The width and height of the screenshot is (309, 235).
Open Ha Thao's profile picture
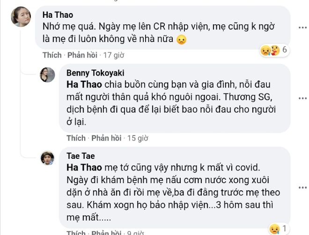[21, 16]
